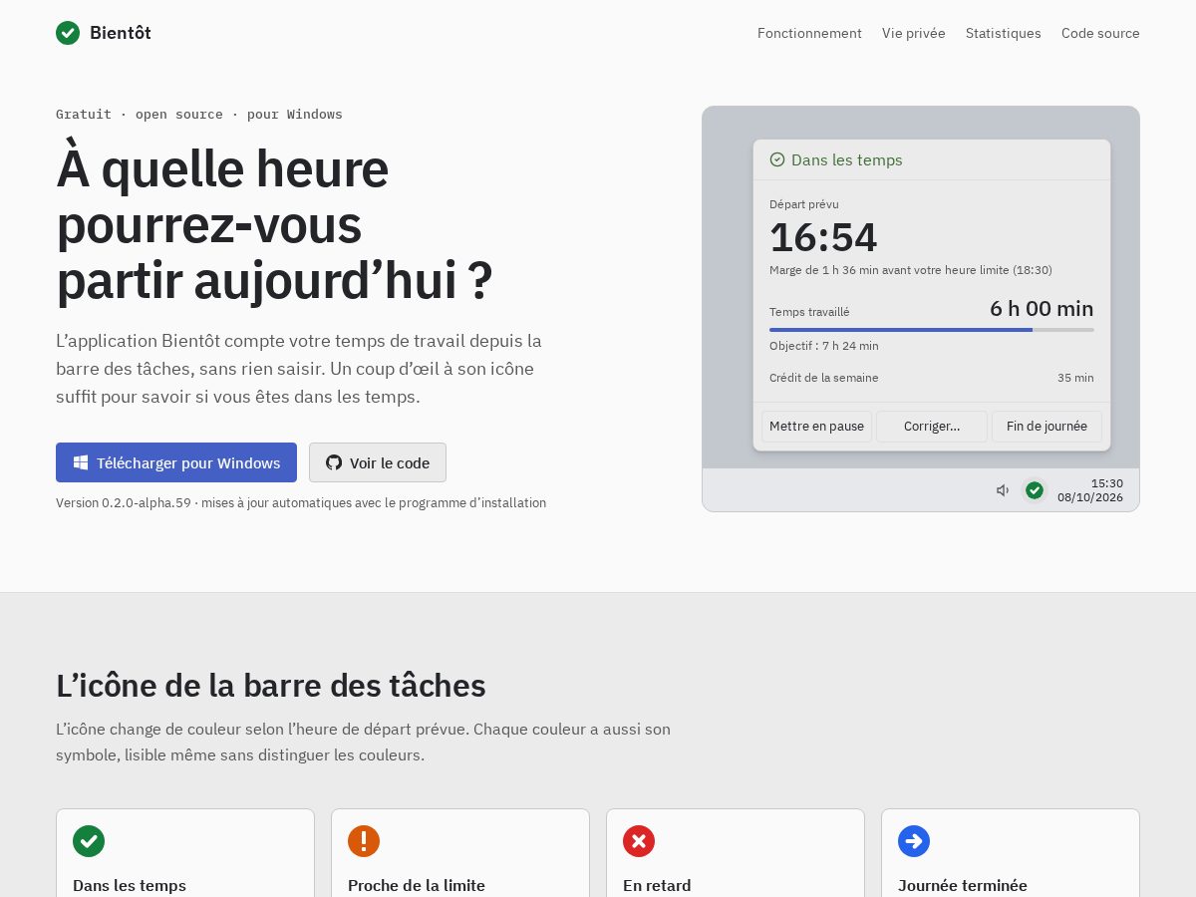Viewport: 1196px width, 897px height.
Task: Click Télécharger pour Windows button
Action: [176, 462]
